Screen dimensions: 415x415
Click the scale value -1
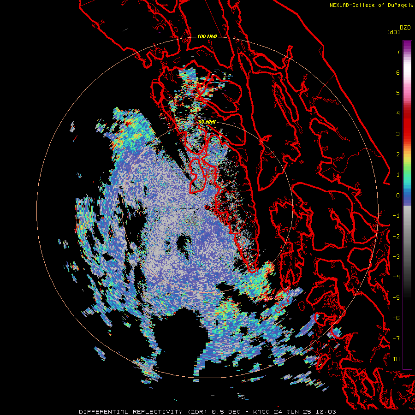coord(396,216)
